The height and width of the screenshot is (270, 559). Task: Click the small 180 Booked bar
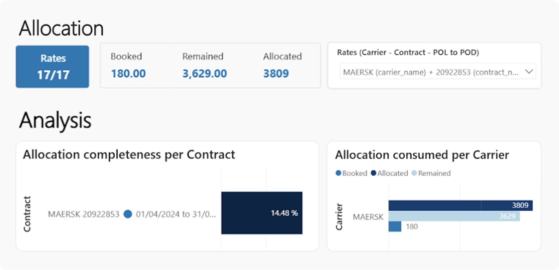click(394, 226)
